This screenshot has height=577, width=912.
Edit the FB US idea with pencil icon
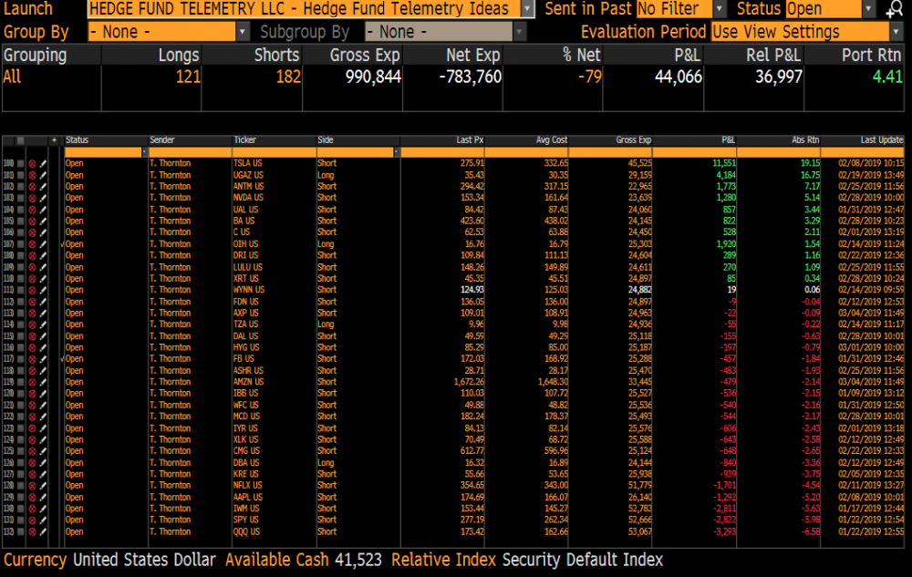[x=43, y=360]
